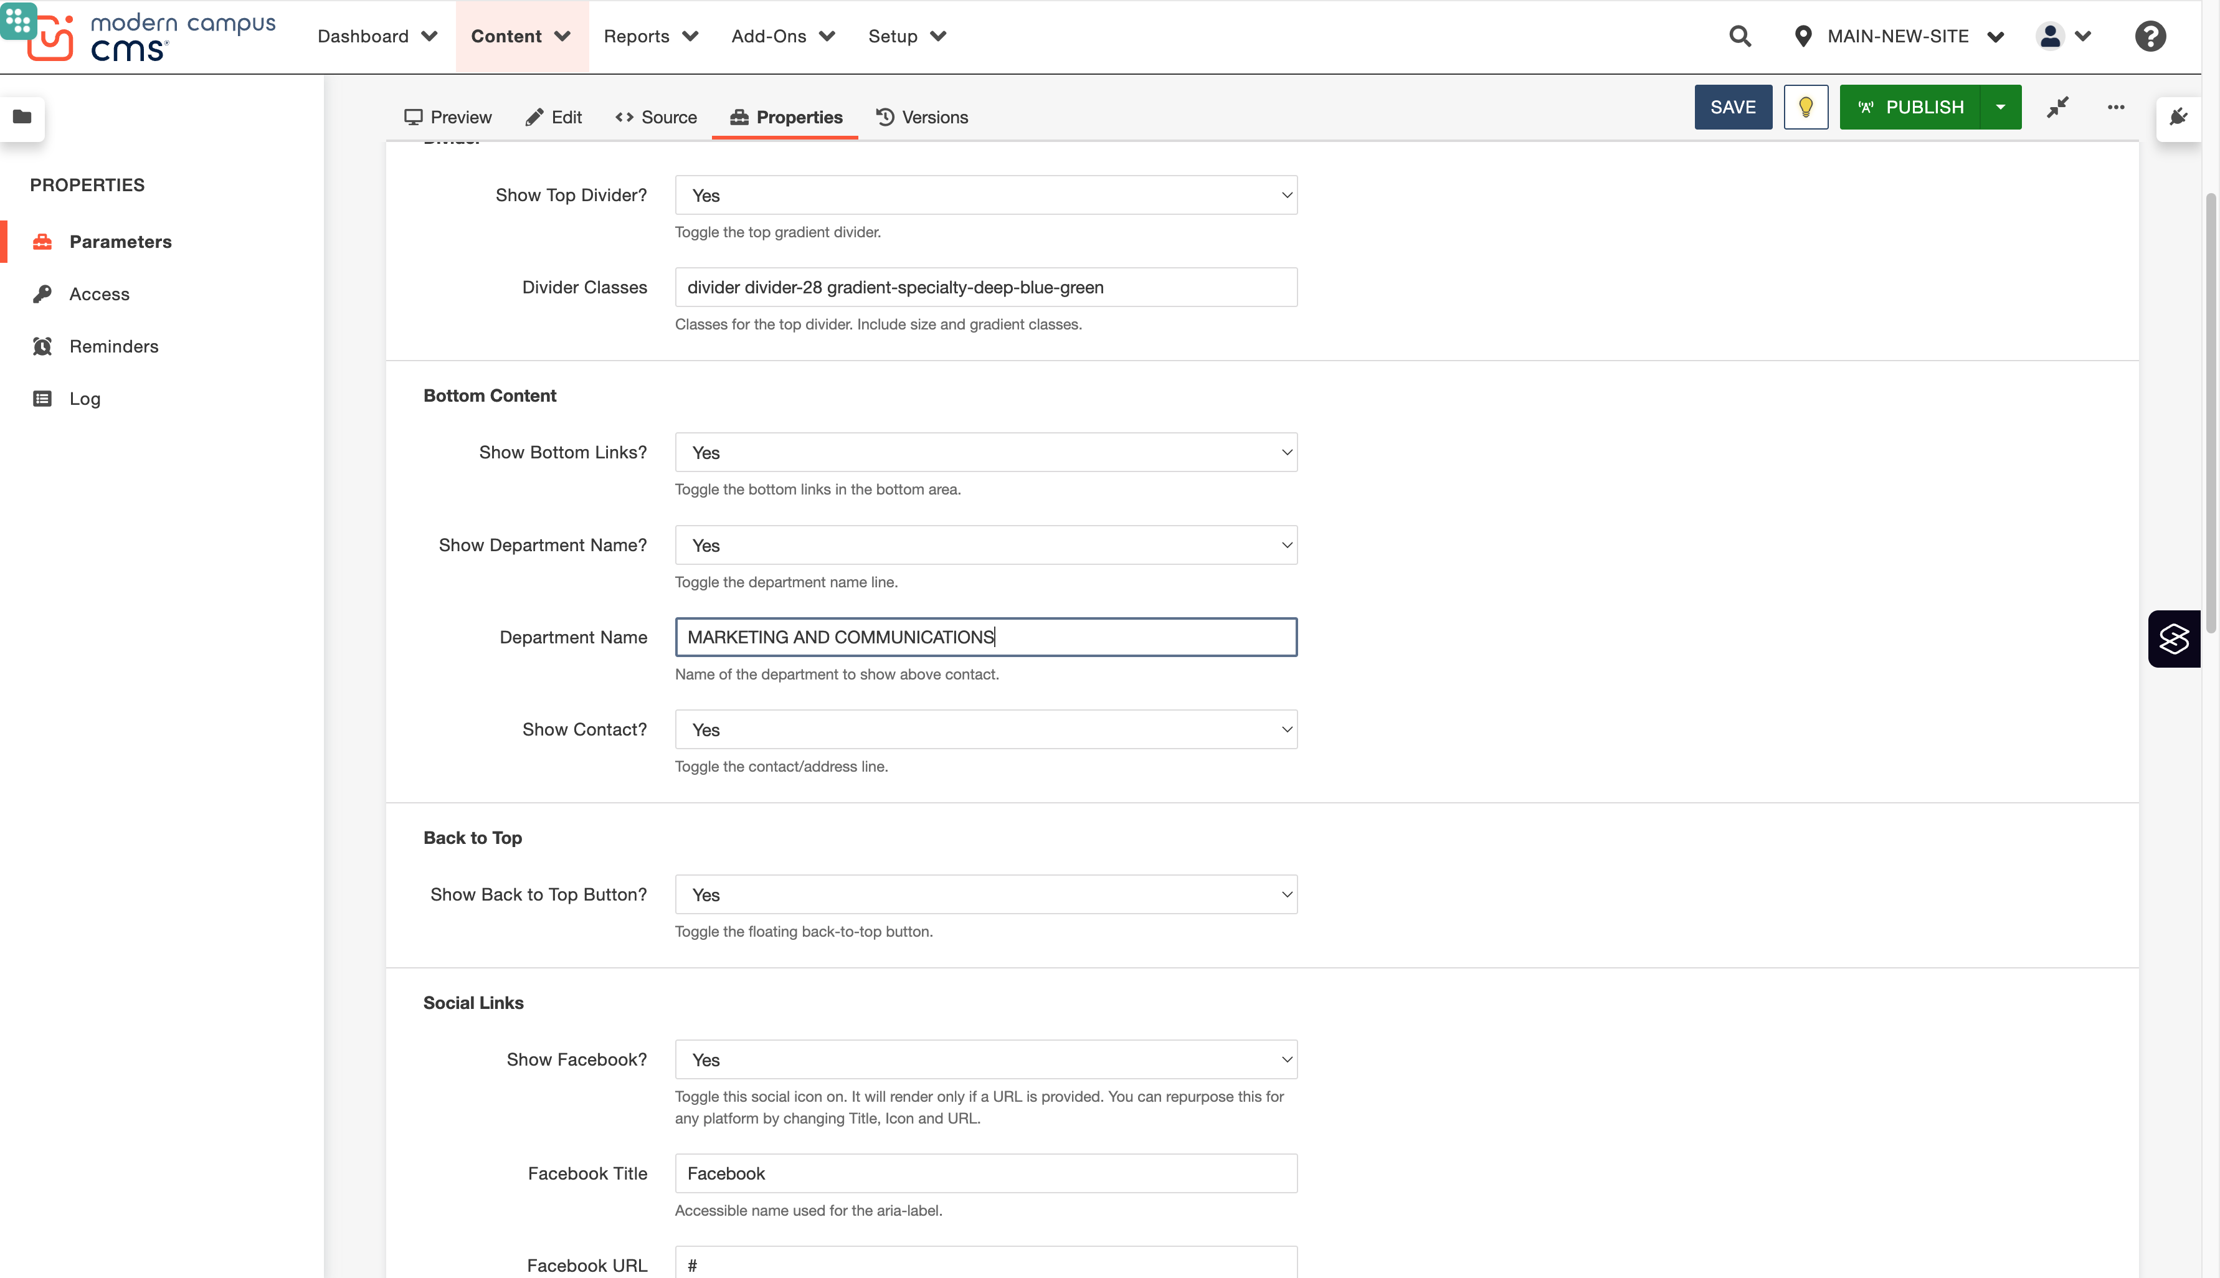Switch to the Preview tab
This screenshot has width=2220, height=1278.
(x=448, y=116)
